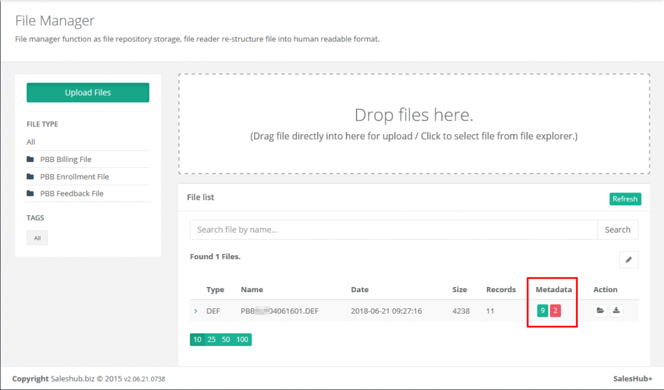Set page size to 10
This screenshot has height=390, width=664.
[197, 339]
